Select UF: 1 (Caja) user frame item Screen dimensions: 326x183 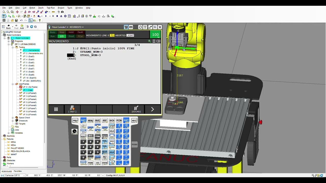[28, 90]
